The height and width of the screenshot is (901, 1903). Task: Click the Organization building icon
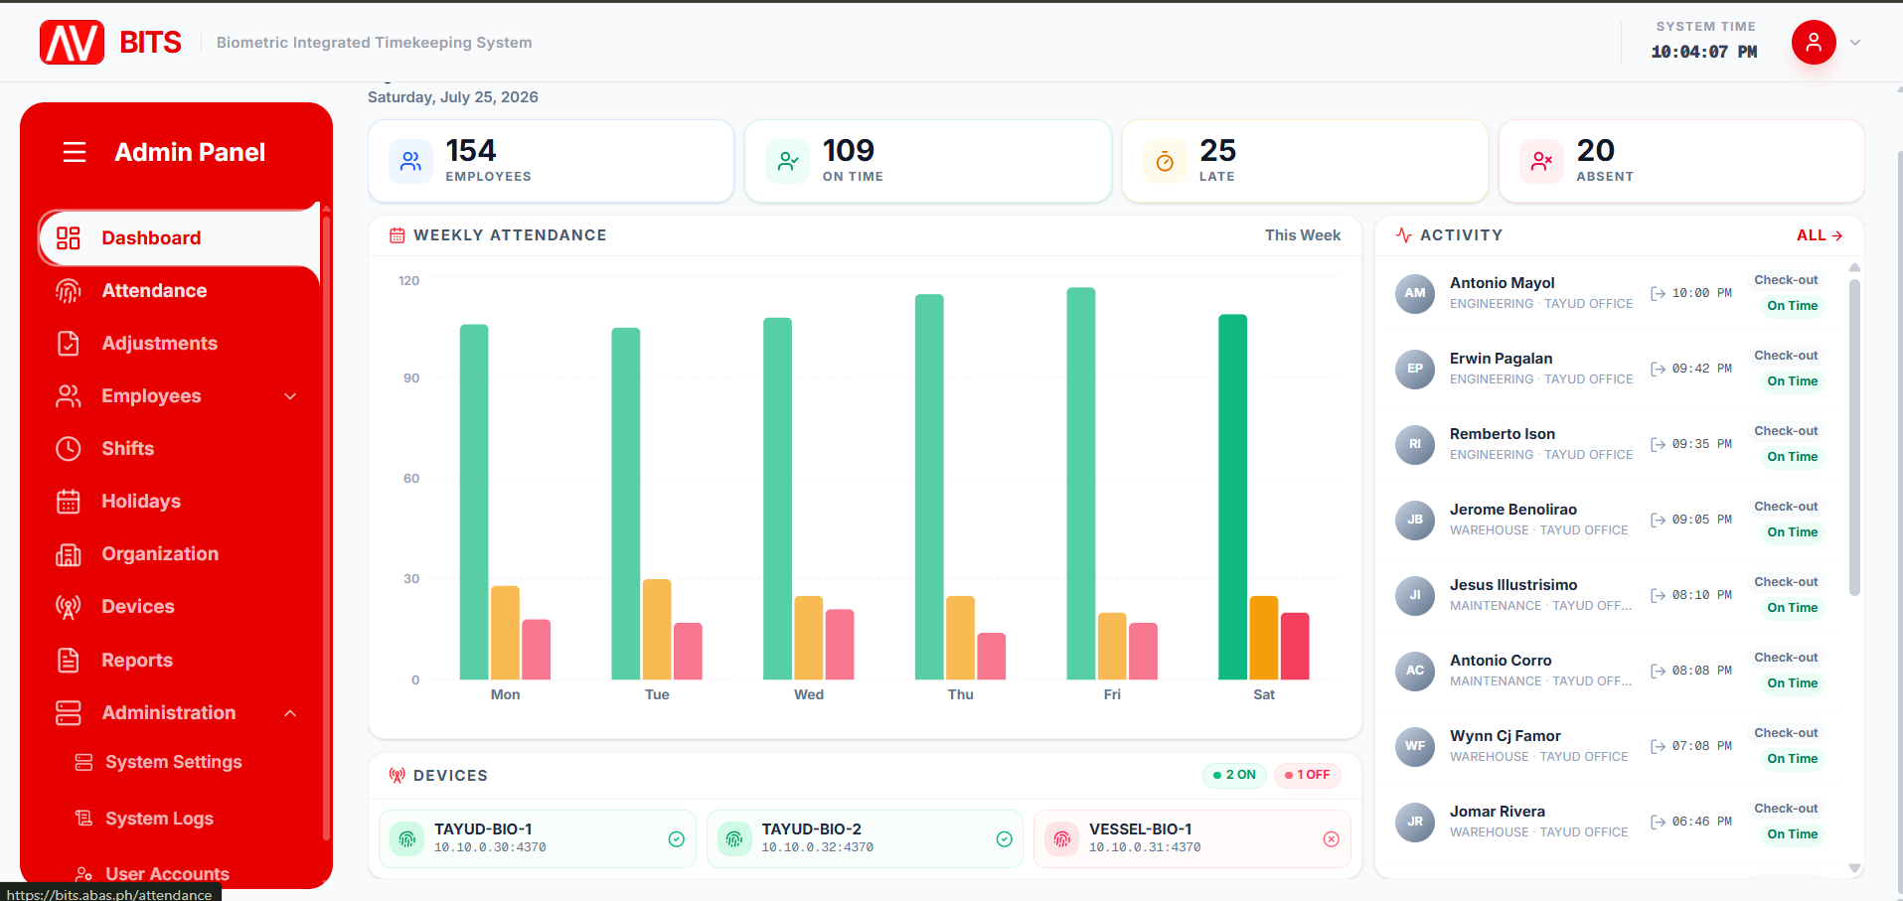68,553
